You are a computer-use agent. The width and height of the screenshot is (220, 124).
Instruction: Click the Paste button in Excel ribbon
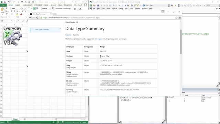[2, 11]
